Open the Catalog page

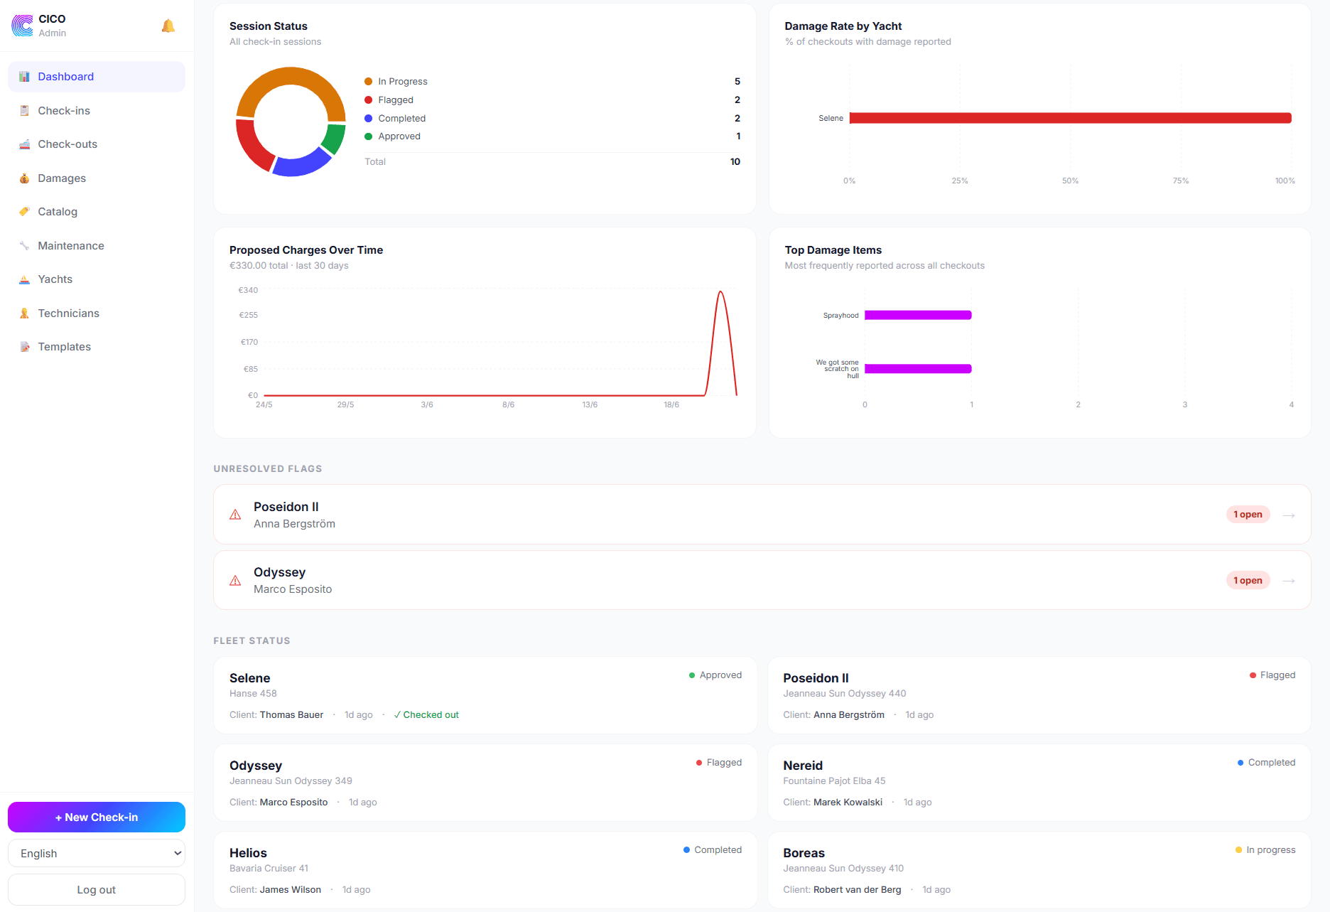click(x=97, y=212)
